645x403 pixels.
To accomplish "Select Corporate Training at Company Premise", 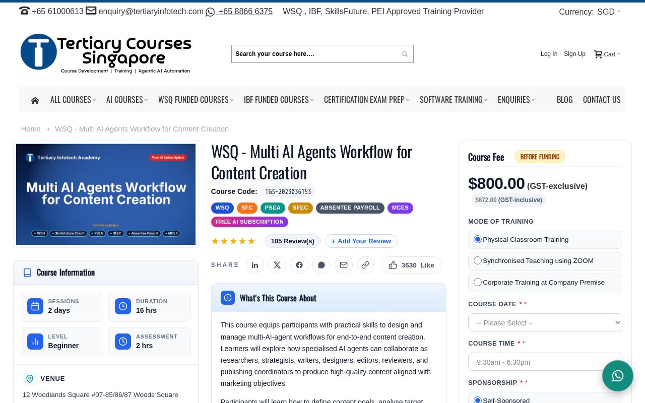I will [478, 282].
